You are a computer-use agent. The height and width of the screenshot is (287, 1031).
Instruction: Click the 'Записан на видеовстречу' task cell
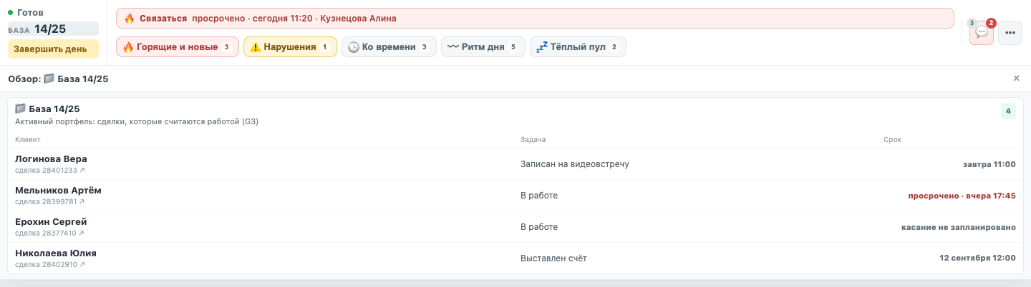[574, 164]
